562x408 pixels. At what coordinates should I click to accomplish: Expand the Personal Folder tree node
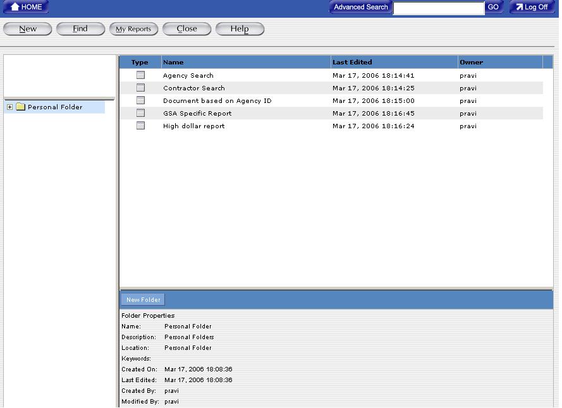9,107
